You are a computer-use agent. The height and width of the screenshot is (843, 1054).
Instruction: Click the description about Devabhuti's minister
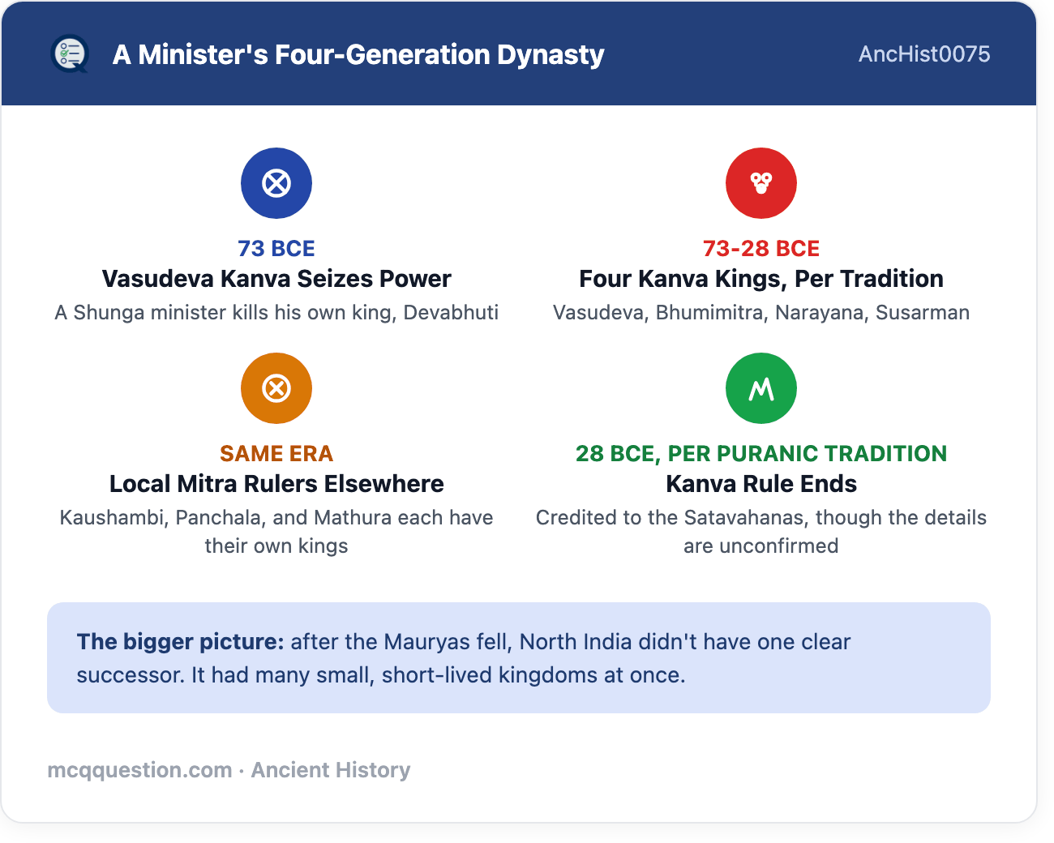click(x=276, y=313)
